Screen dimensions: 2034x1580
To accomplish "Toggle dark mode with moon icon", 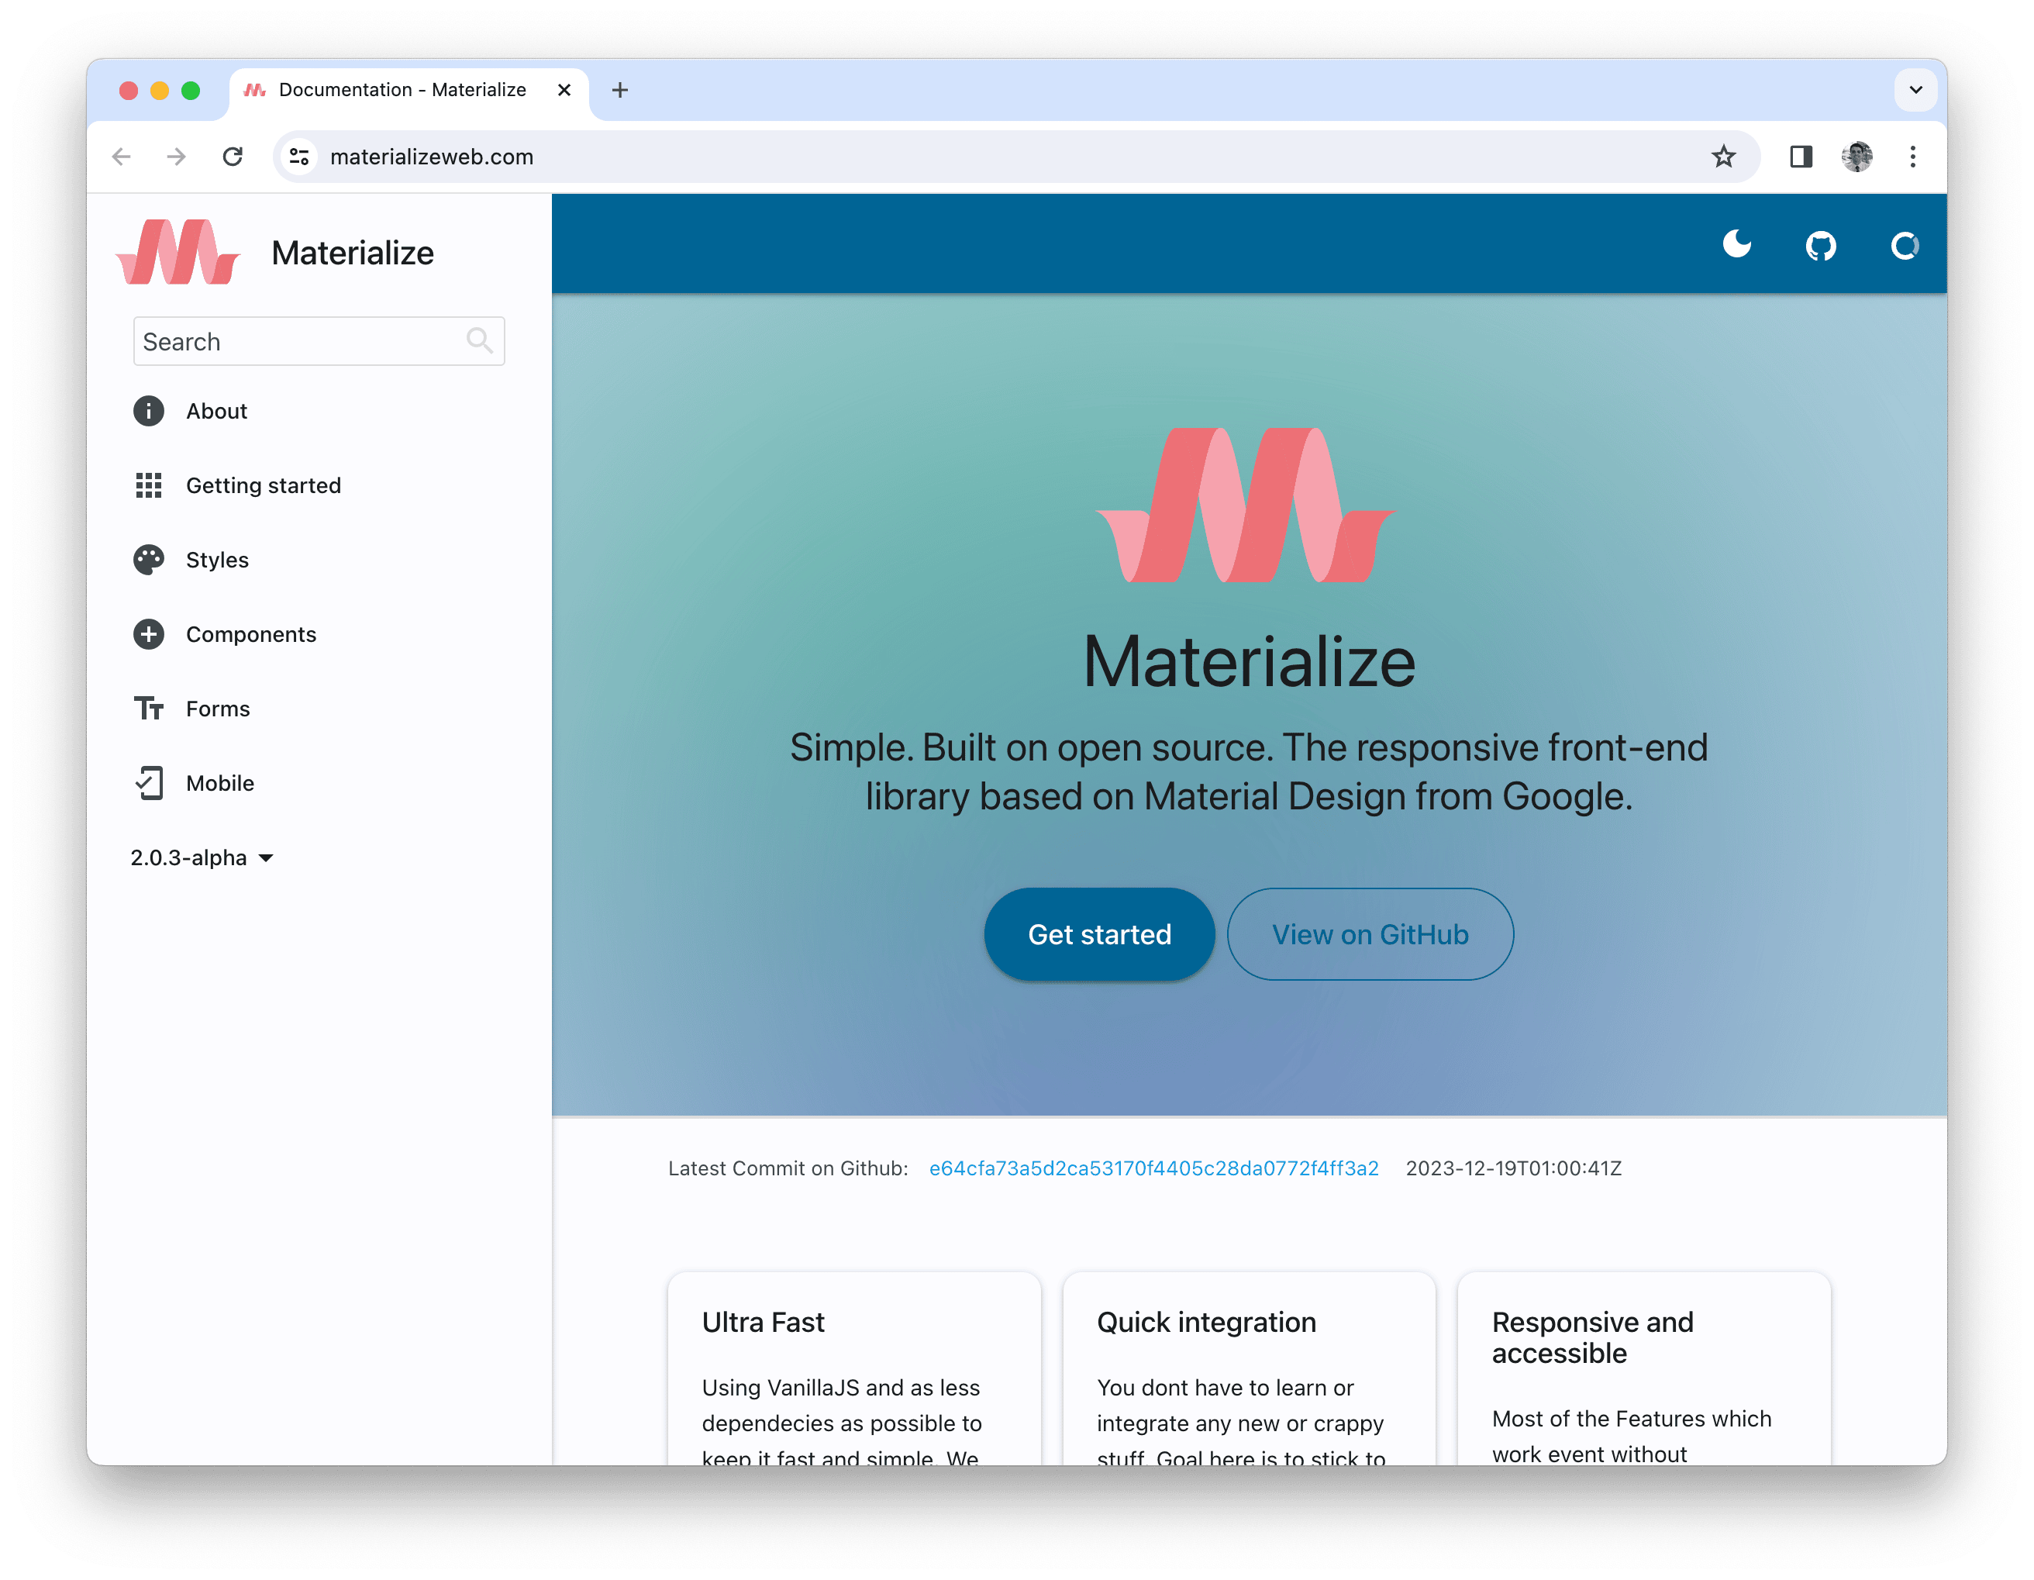I will 1736,245.
